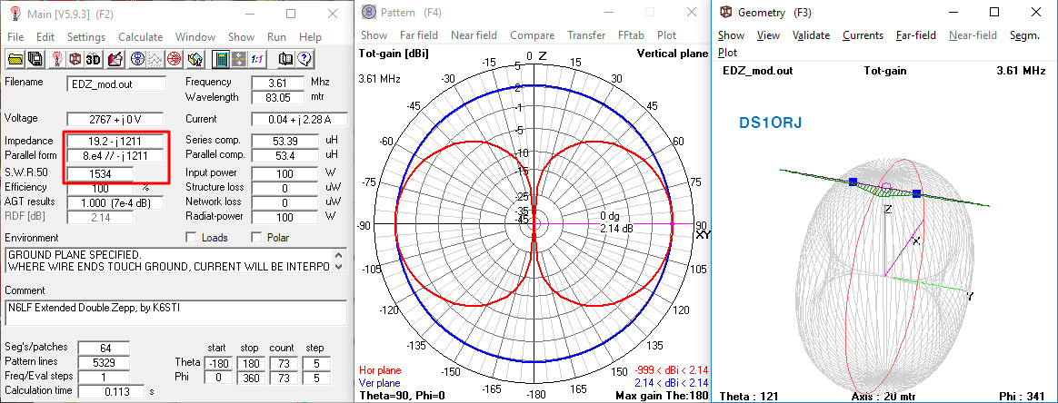Click the Frequency field showing 3.61
Screen dimensions: 1058x403
pos(277,83)
